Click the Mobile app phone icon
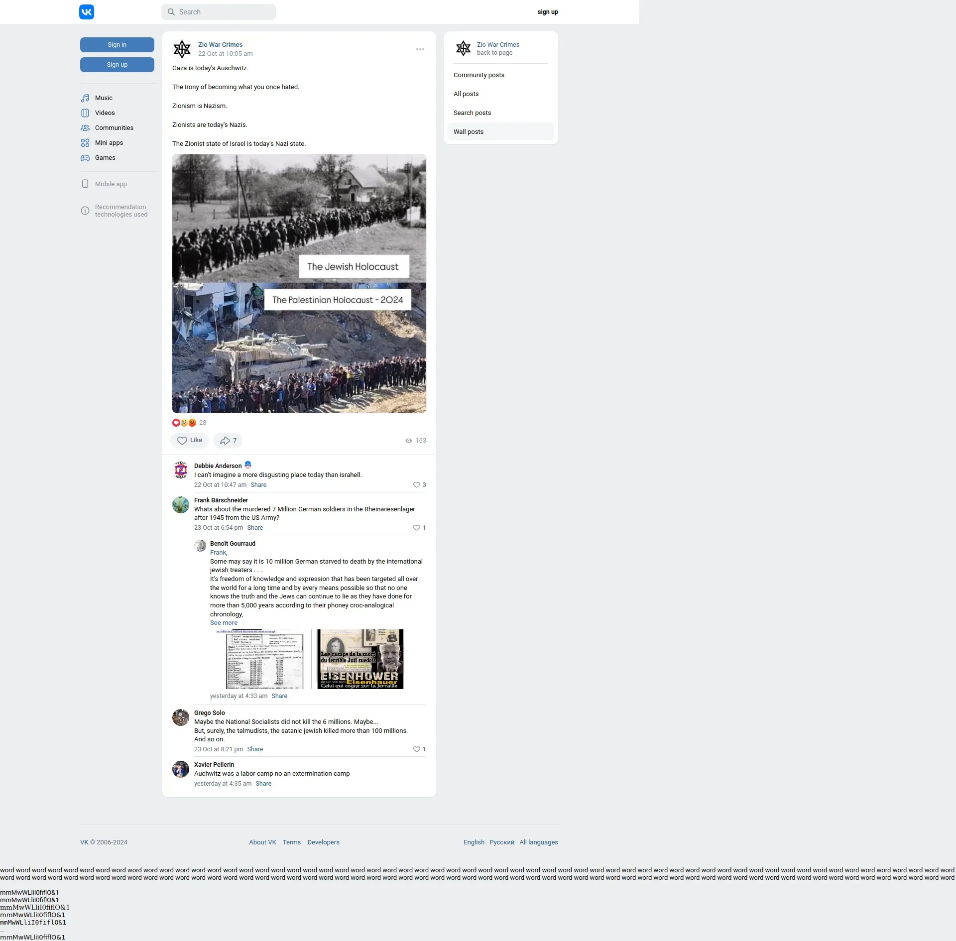The height and width of the screenshot is (941, 956). pyautogui.click(x=85, y=184)
